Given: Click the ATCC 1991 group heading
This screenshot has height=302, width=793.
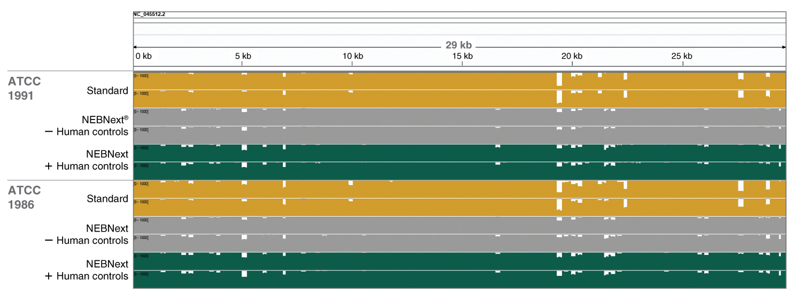Looking at the screenshot, I should 25,89.
